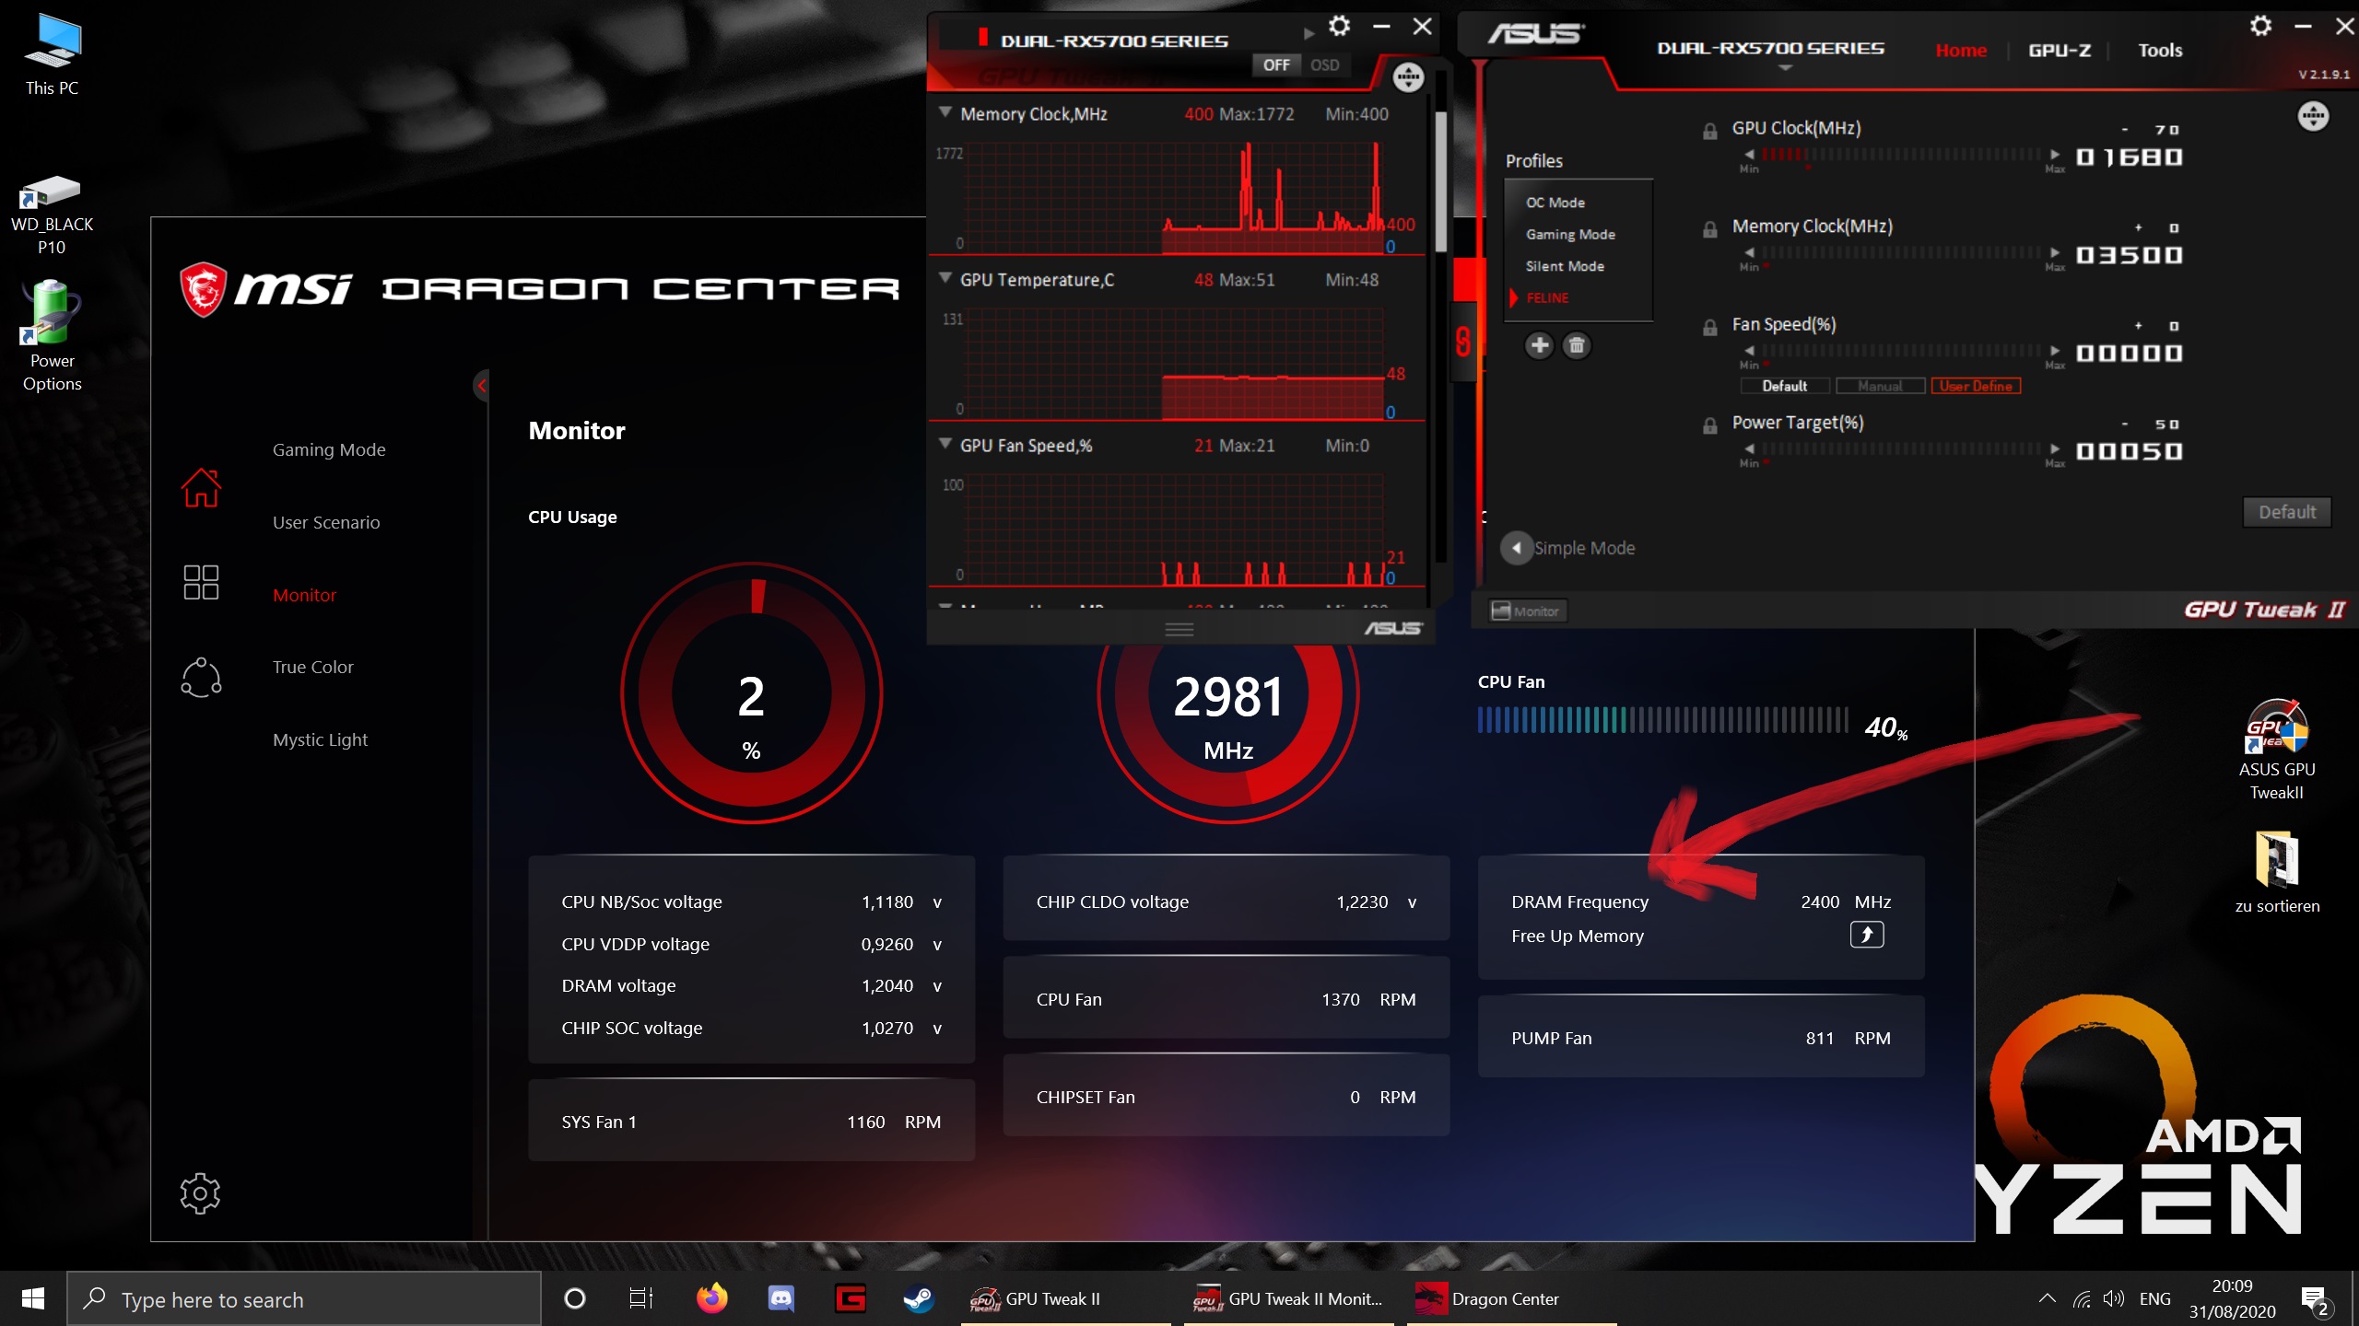Switch to the GPU-Z tab
This screenshot has height=1326, width=2359.
[2059, 51]
